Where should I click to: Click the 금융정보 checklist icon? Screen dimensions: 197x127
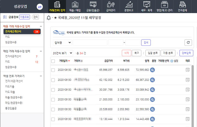5,17
